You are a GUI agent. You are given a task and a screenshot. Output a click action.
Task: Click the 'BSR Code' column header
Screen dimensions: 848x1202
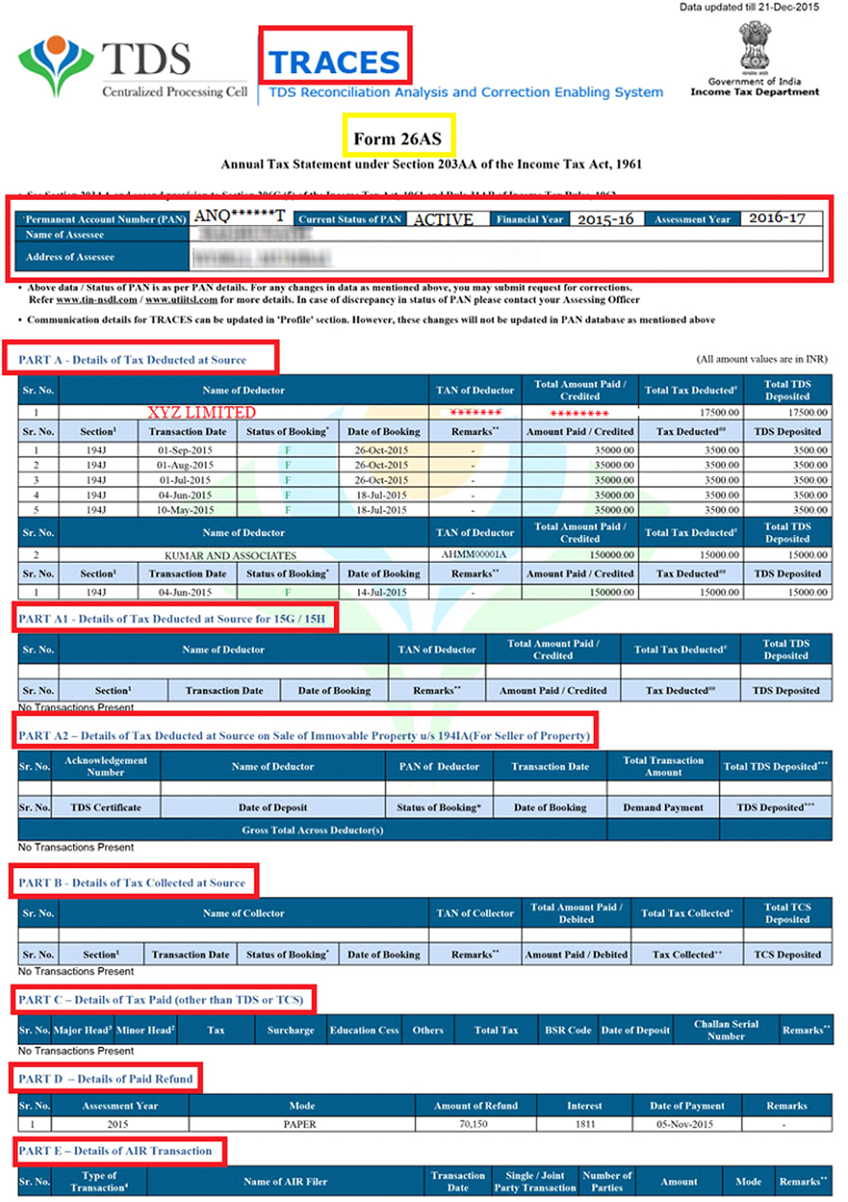tap(568, 1030)
